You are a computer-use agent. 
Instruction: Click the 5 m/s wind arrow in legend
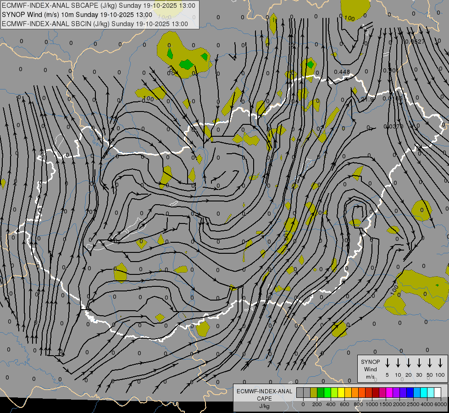click(x=388, y=363)
